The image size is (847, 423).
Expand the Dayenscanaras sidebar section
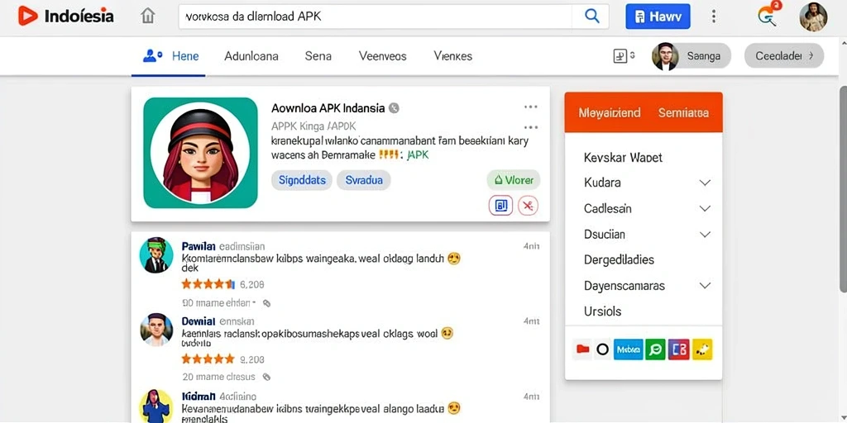pos(705,285)
